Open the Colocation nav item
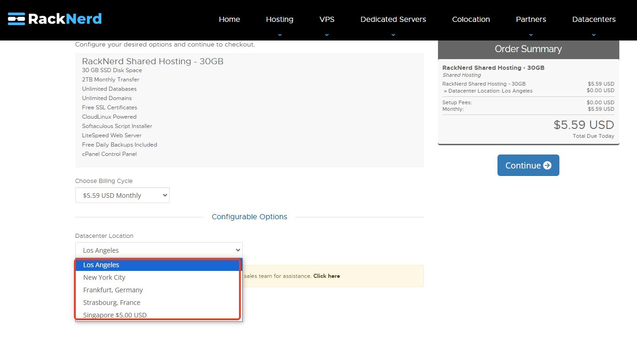Viewport: 637px width, 344px height. (471, 19)
